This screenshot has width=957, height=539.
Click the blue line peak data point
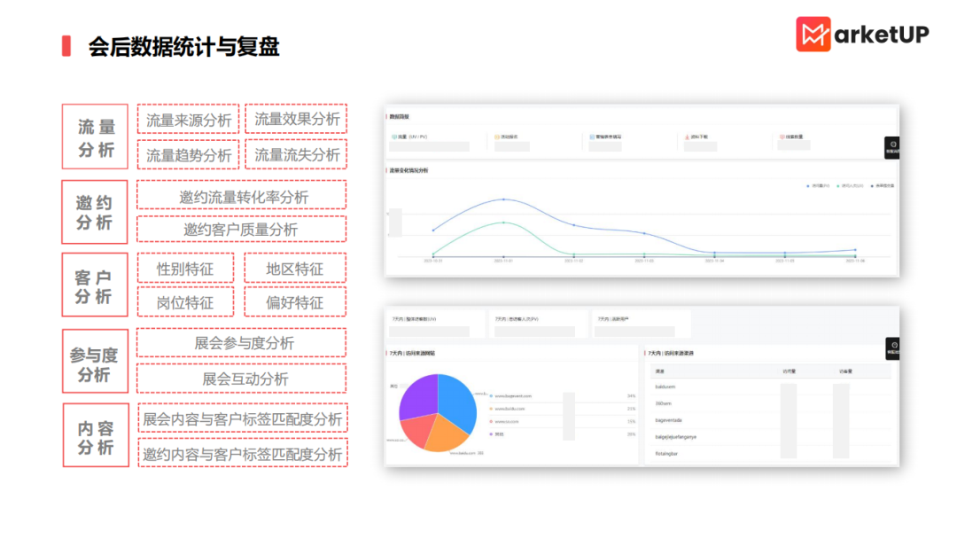pos(503,199)
